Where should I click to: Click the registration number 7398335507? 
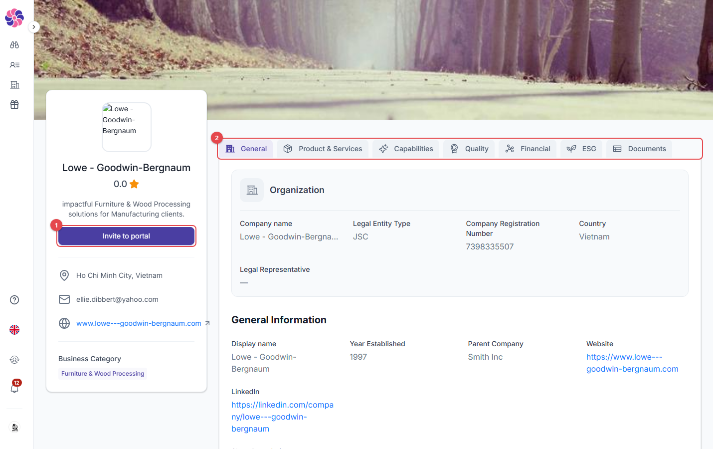pos(490,246)
